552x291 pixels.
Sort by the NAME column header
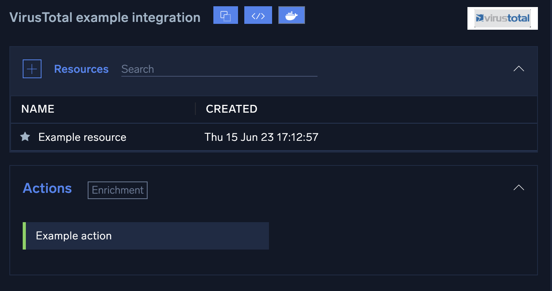tap(38, 109)
